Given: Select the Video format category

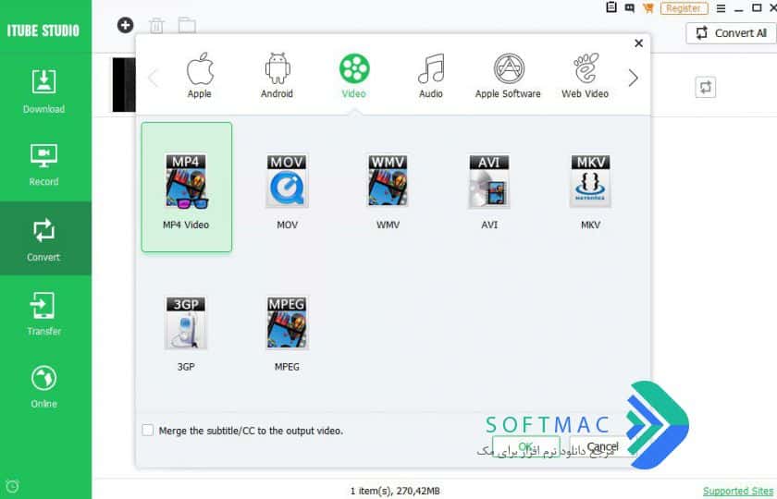Looking at the screenshot, I should click(353, 76).
